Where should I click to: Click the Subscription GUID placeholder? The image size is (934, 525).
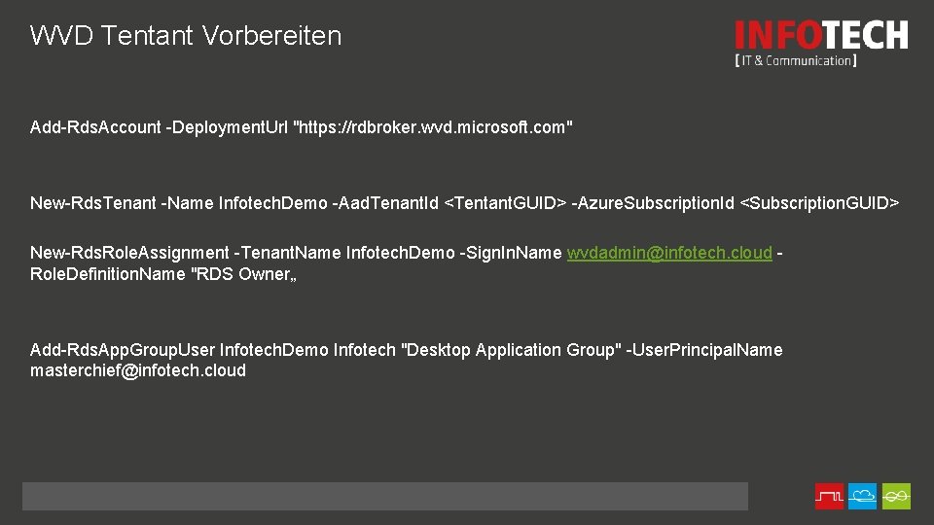click(820, 203)
